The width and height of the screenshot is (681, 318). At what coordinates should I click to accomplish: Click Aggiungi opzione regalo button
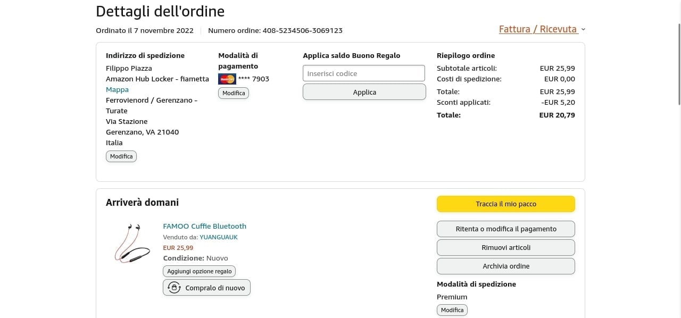199,271
